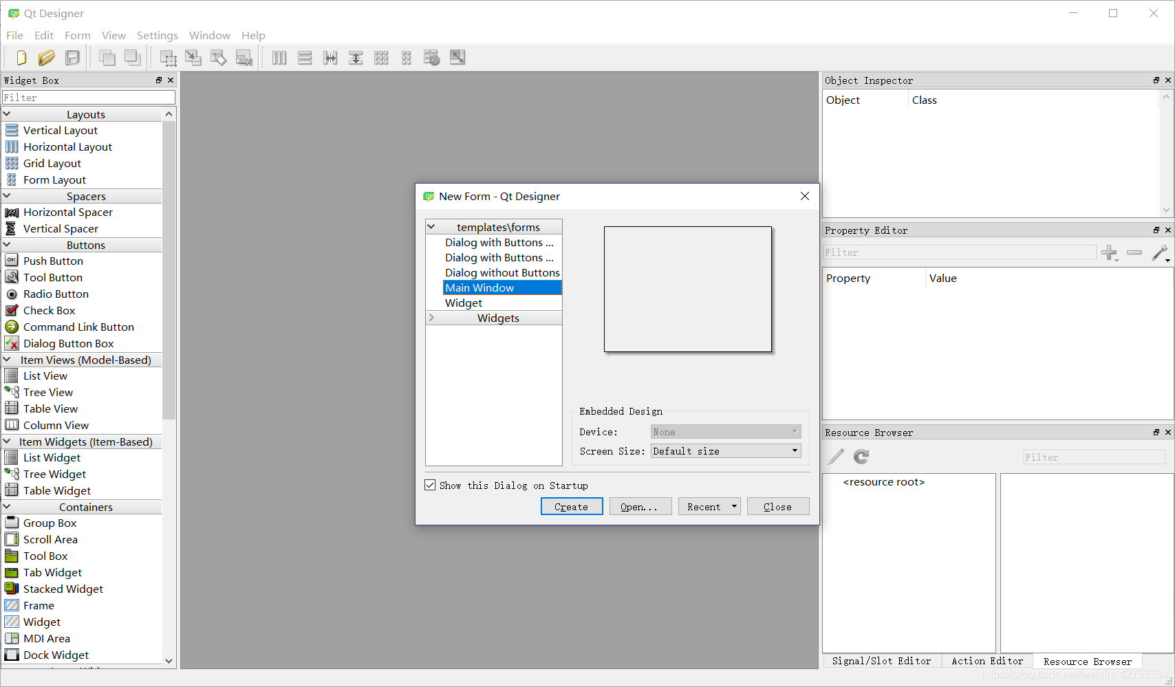The height and width of the screenshot is (687, 1175).
Task: Click the Lay Out Vertically icon
Action: click(x=305, y=58)
